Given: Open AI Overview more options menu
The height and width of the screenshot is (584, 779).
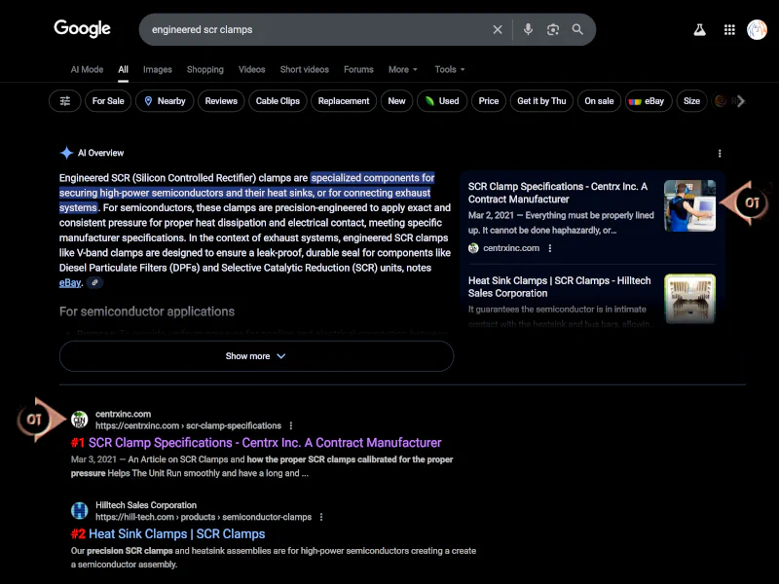Looking at the screenshot, I should pos(720,153).
